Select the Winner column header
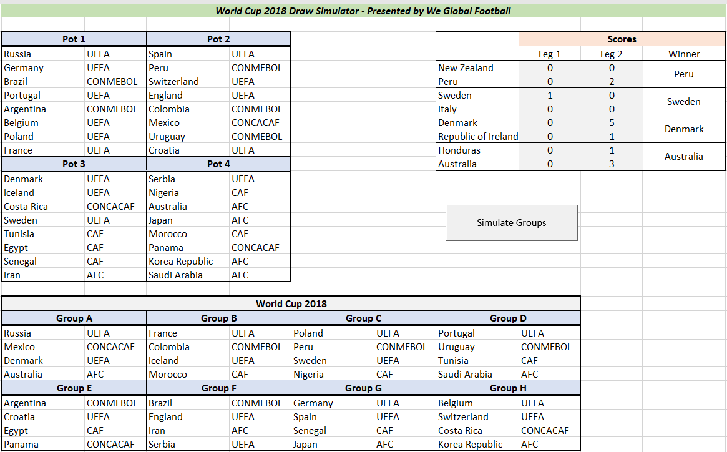Image resolution: width=727 pixels, height=452 pixels. tap(684, 54)
